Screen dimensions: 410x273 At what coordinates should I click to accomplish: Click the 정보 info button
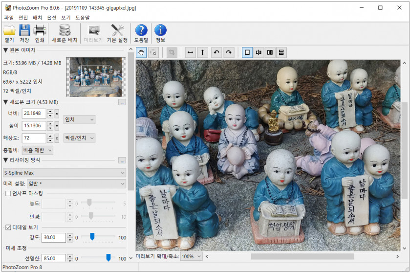tap(160, 30)
